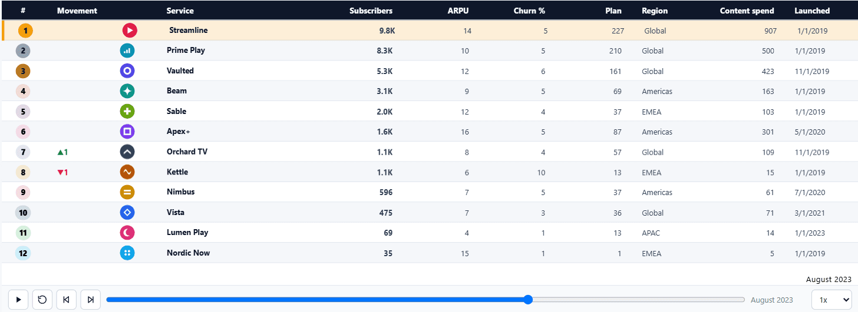Click the # rank column header
The width and height of the screenshot is (858, 312).
coord(23,11)
